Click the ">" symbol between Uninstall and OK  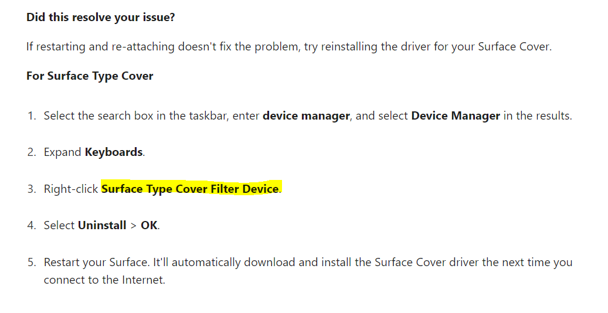(134, 226)
